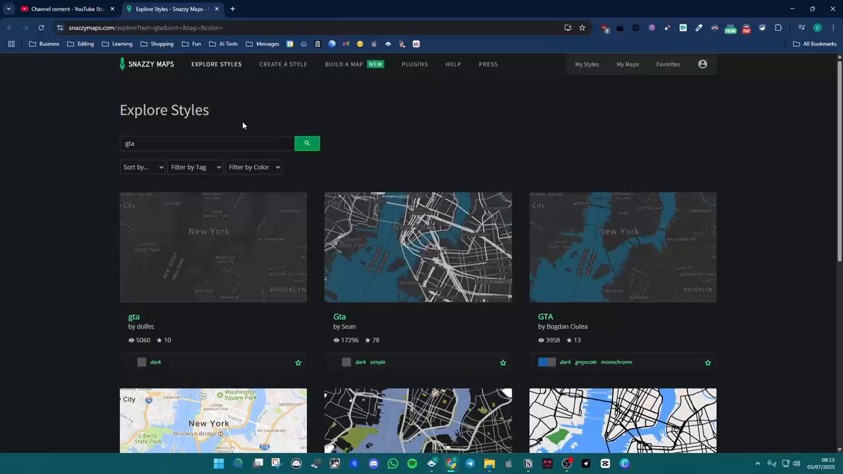Open Spotify from the taskbar
This screenshot has height=474, width=843.
pos(412,463)
